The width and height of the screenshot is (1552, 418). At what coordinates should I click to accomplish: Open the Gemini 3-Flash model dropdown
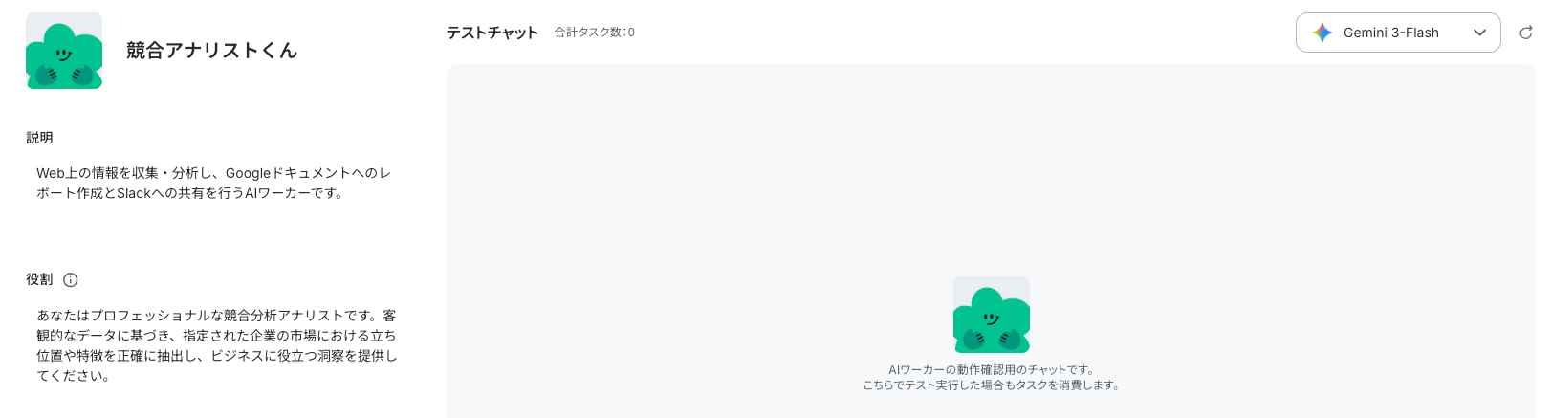[x=1398, y=33]
